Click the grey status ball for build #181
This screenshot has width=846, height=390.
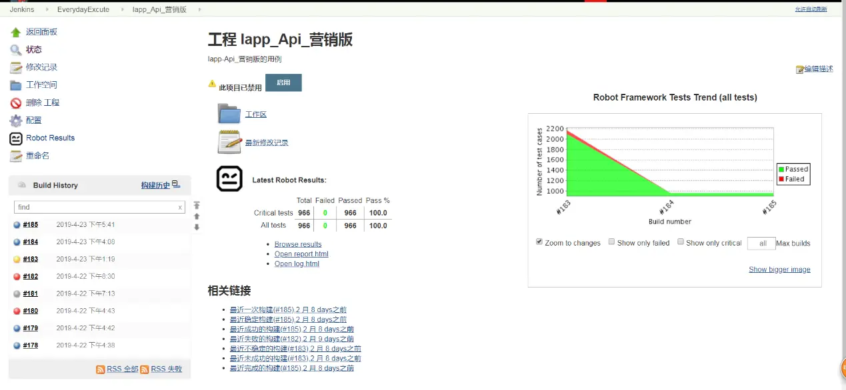point(17,294)
